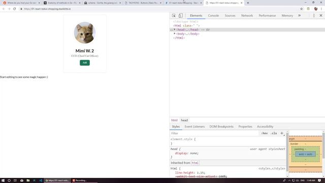Add a new style rule with plus icon
This screenshot has height=183, width=325.
click(282, 133)
